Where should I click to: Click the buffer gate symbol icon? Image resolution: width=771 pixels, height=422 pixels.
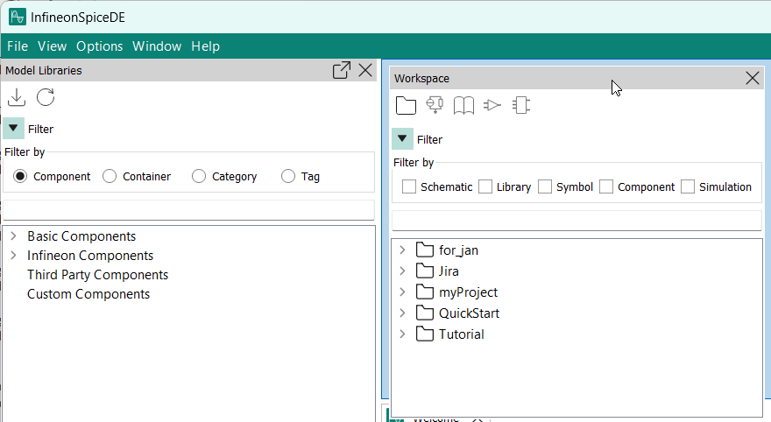pos(492,106)
